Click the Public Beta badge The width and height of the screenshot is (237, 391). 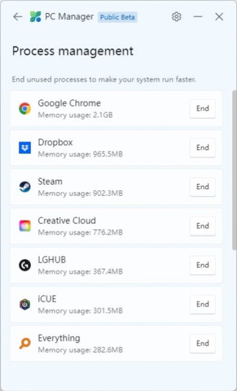(117, 17)
